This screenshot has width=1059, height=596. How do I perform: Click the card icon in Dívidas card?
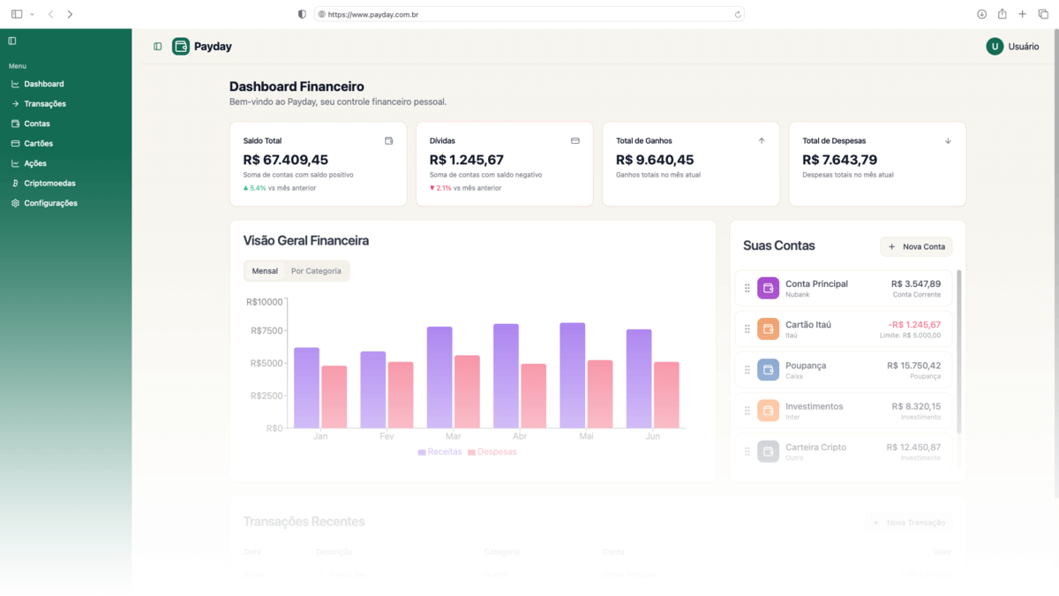pyautogui.click(x=575, y=140)
